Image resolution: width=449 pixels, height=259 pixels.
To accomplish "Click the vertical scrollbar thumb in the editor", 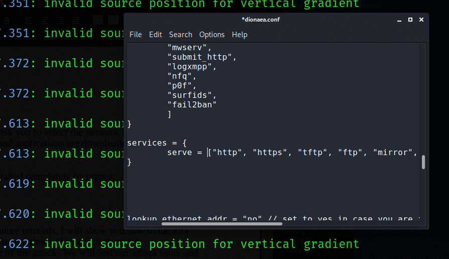I will pos(424,162).
